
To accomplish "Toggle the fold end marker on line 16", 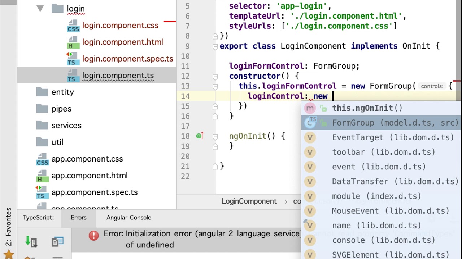I will 215,116.
